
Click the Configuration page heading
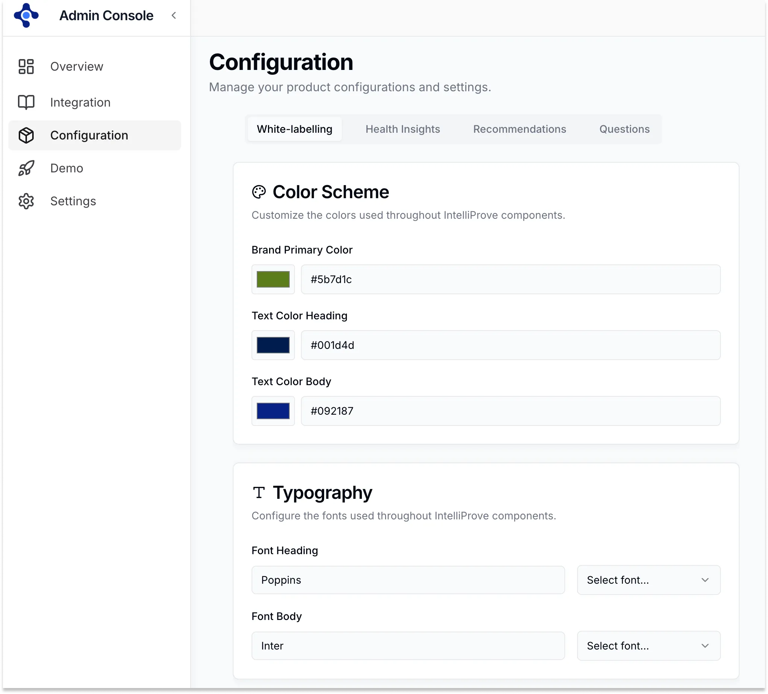point(281,62)
